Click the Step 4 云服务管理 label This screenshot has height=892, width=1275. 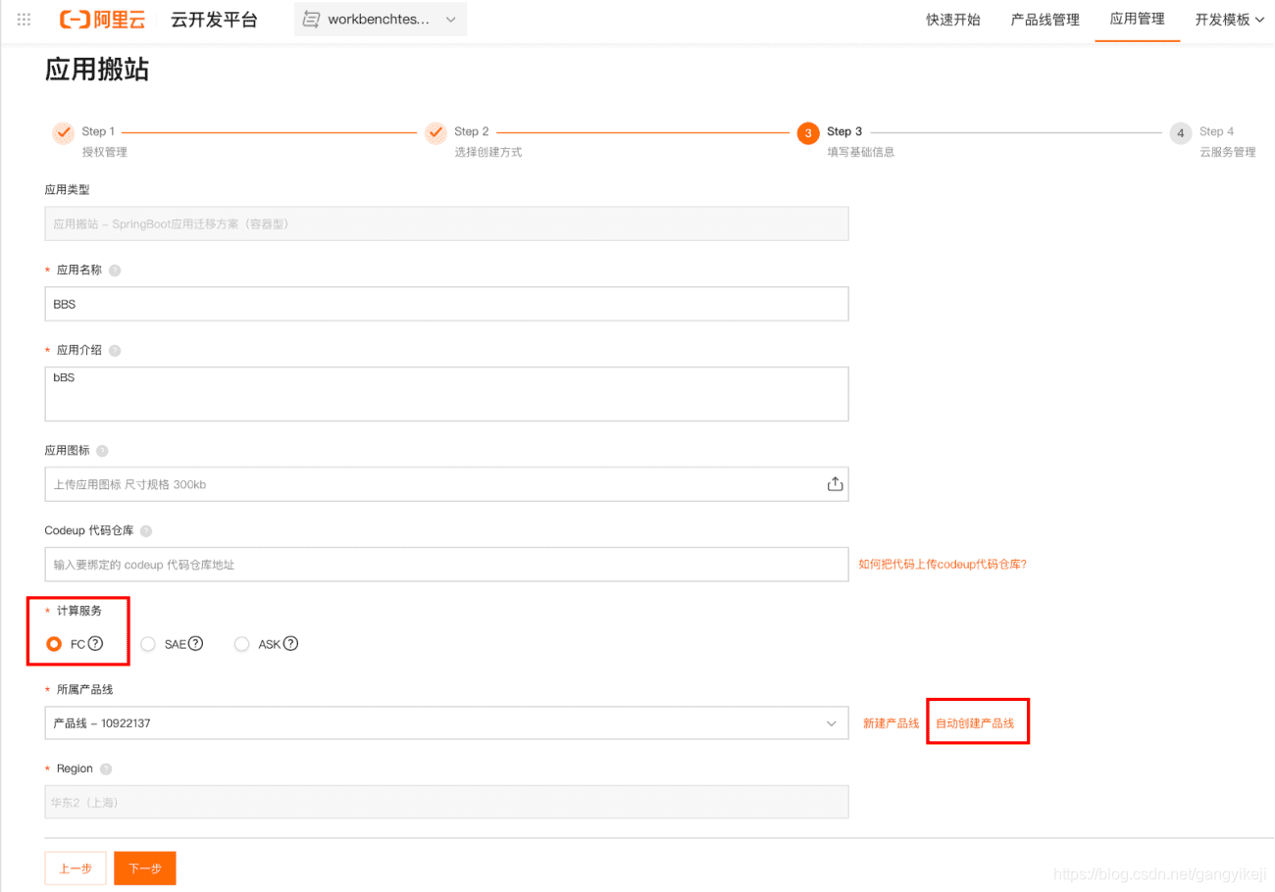click(1228, 153)
